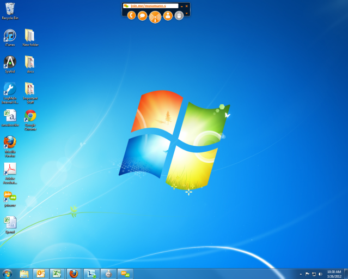Open the join.me chat bubble button

coord(142,16)
